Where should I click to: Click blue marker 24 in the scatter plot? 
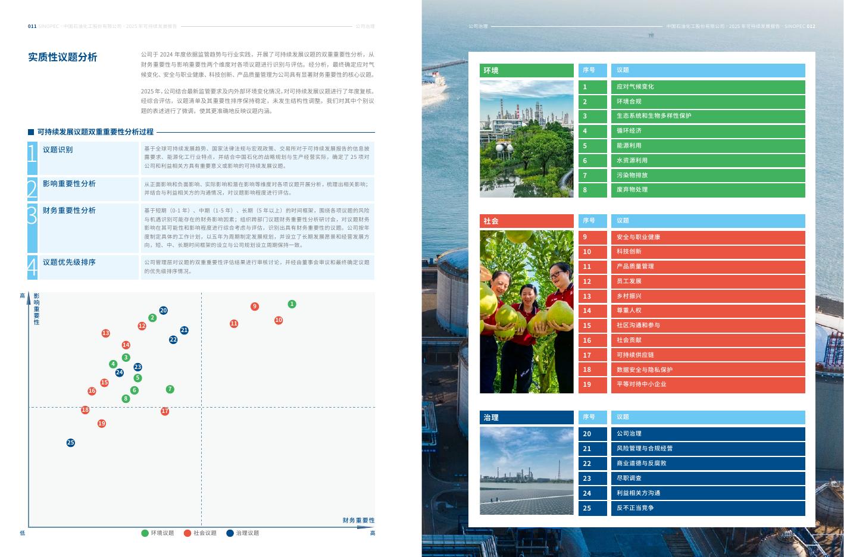[120, 373]
